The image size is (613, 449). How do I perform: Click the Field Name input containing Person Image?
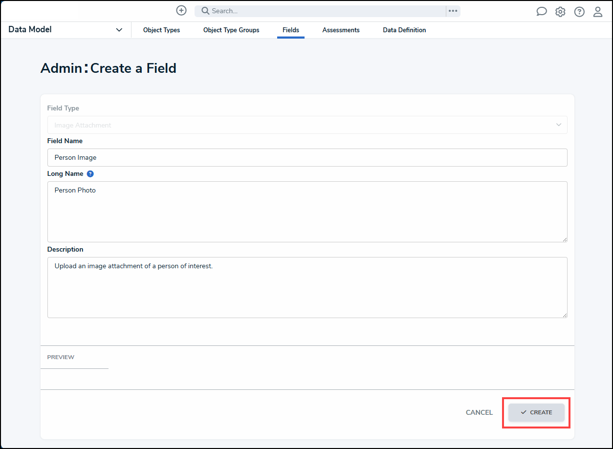(x=307, y=157)
